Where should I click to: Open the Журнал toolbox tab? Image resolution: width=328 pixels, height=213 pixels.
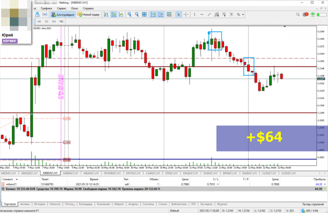(x=222, y=204)
